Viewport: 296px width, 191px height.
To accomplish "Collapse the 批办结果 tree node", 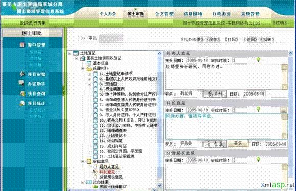I will (x=83, y=182).
